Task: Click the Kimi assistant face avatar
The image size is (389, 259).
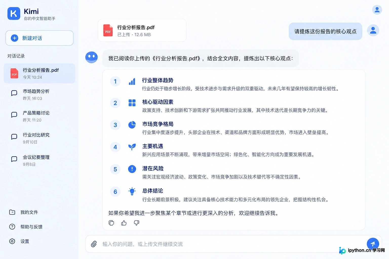Action: pyautogui.click(x=91, y=57)
